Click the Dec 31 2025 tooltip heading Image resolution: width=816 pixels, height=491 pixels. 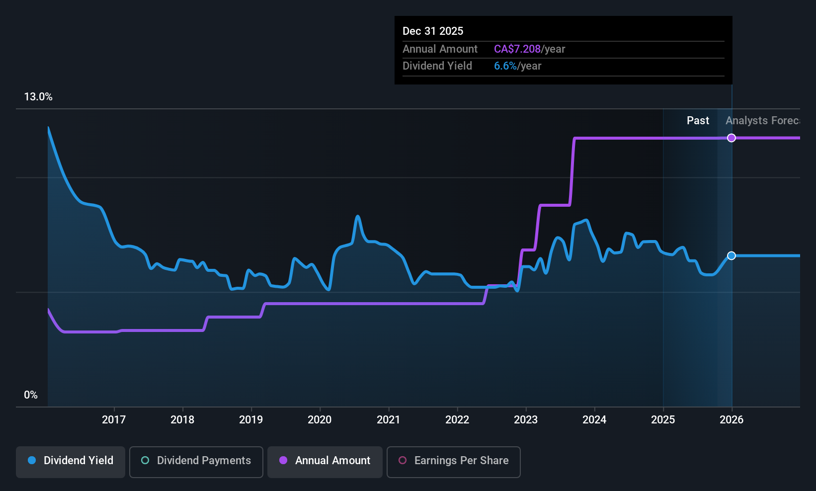pyautogui.click(x=433, y=31)
